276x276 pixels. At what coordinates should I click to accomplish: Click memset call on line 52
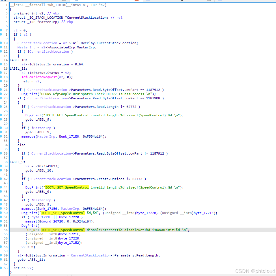coord(31,221)
